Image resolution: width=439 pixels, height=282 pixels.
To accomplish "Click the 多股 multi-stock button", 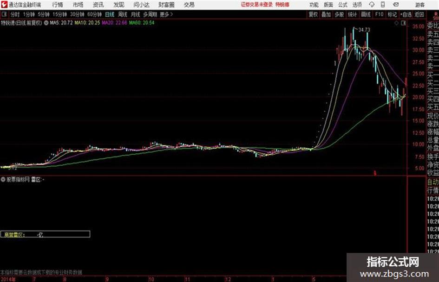I will click(339, 14).
